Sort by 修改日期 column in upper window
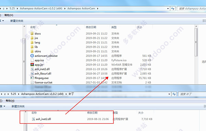 point(91,27)
